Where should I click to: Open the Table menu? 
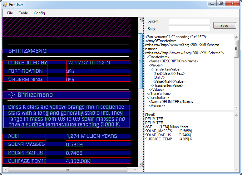23,13
